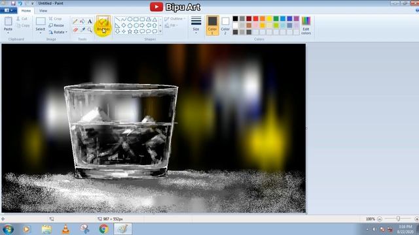Select the Magnifier tool

[x=90, y=30]
